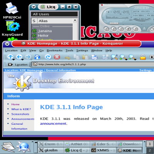Screen dimensions: 154x154
Task: Open the Go menu
Action: click(42, 50)
